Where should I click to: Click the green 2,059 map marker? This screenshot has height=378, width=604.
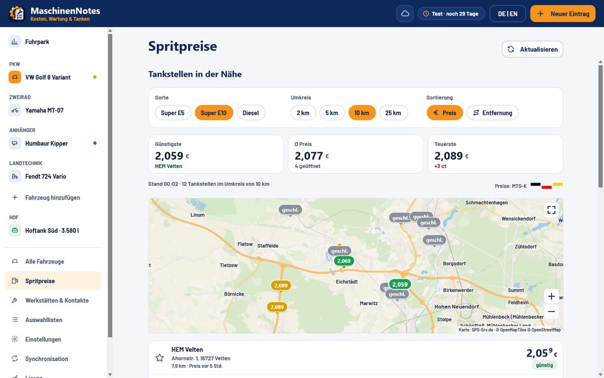(400, 284)
